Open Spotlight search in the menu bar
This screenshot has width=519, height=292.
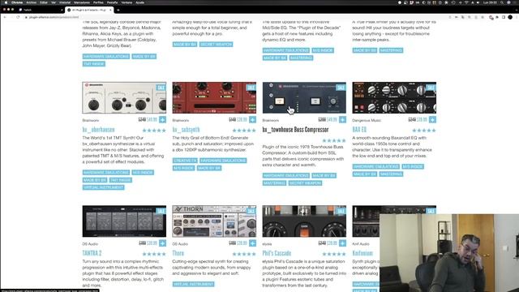click(502, 2)
